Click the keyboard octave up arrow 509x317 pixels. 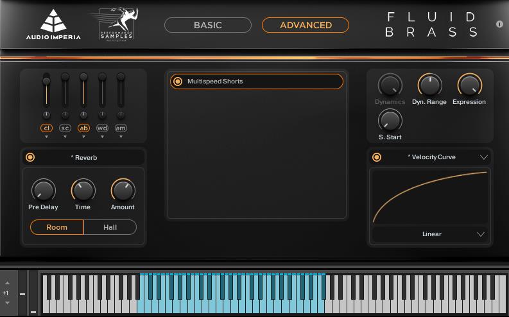pyautogui.click(x=7, y=283)
